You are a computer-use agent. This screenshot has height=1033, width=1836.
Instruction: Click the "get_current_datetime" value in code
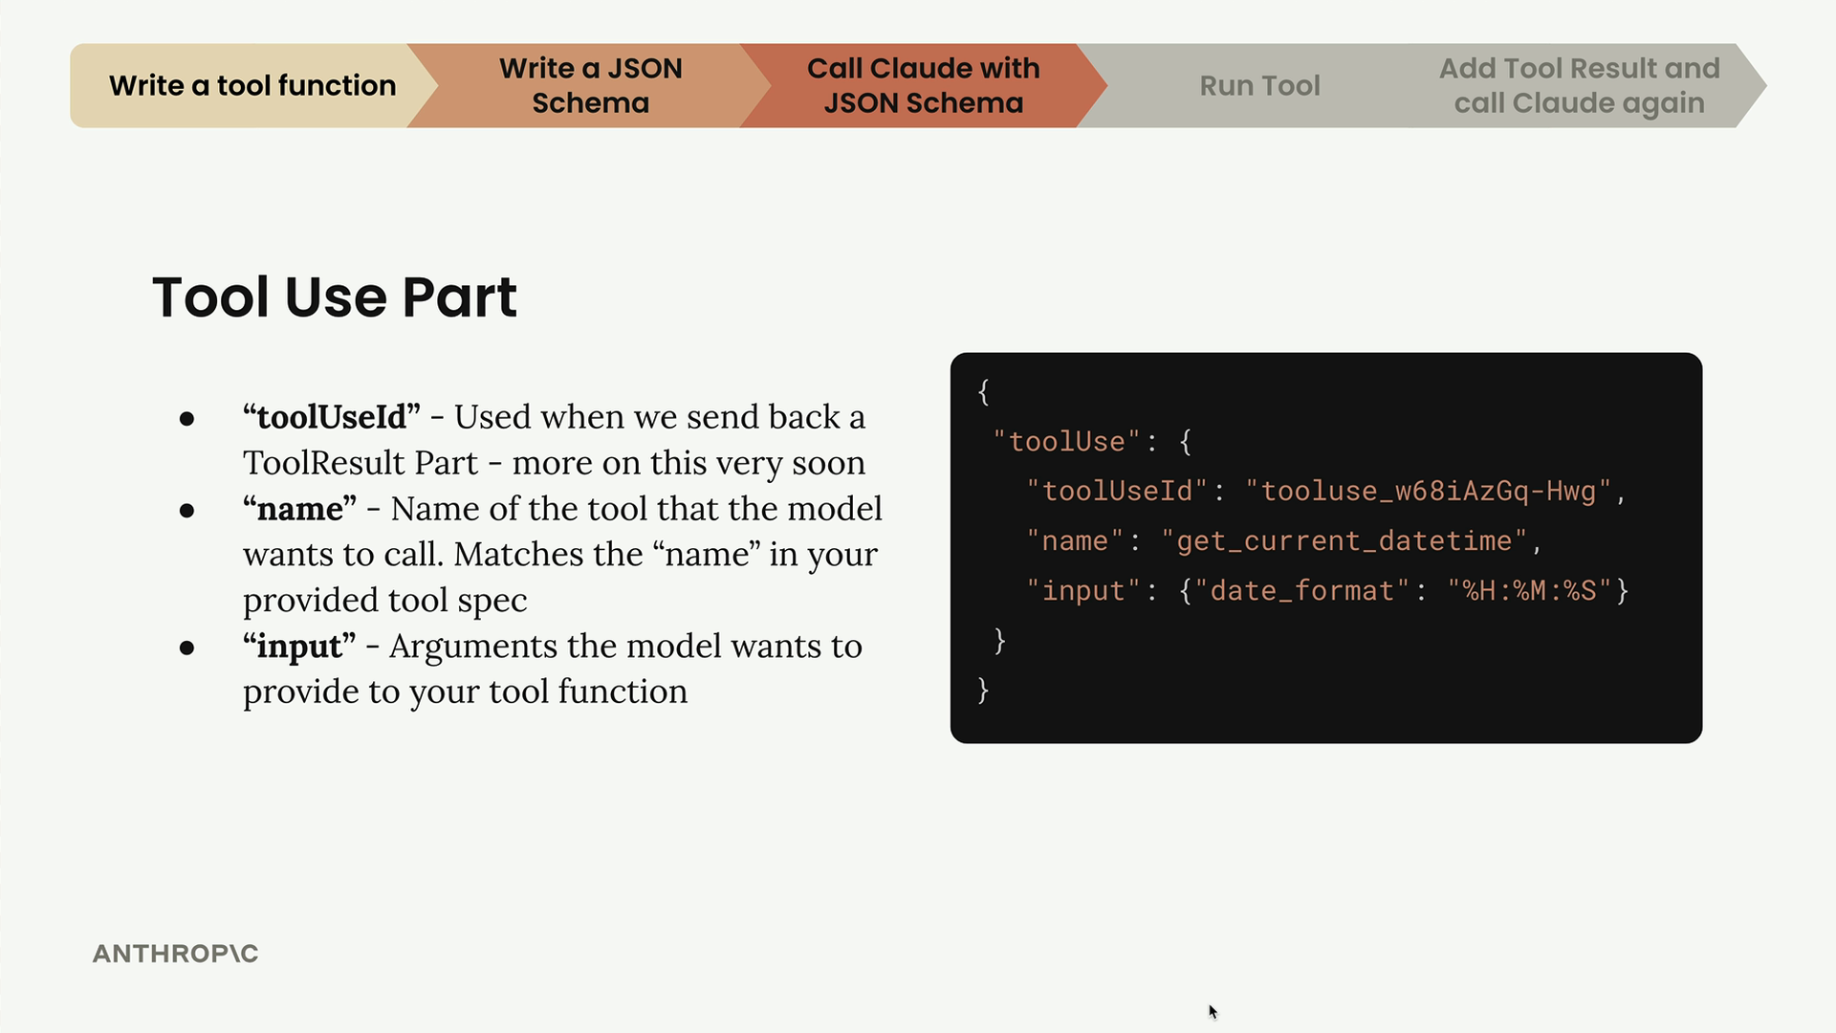coord(1344,541)
